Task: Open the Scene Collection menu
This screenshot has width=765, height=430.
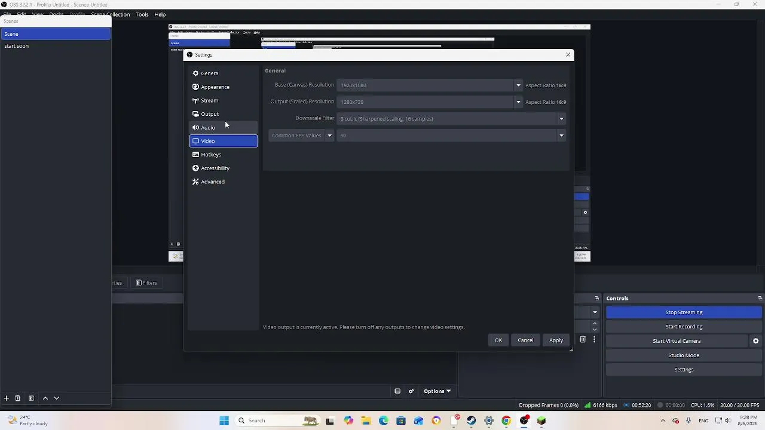Action: click(110, 14)
